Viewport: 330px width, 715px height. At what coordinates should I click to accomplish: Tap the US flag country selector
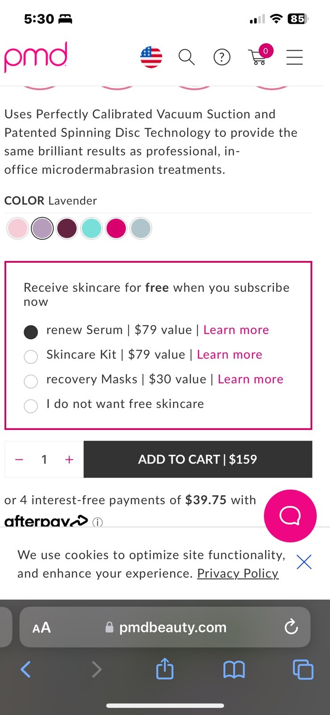tap(151, 57)
